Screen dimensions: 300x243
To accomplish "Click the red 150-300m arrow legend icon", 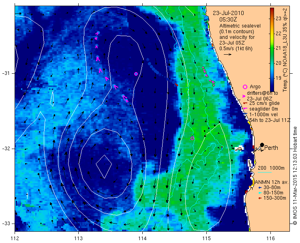I will 259,198.
